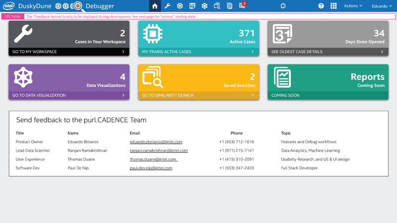Click the refresh sync icon in header
Image resolution: width=397 pixels, height=223 pixels.
click(x=283, y=6)
